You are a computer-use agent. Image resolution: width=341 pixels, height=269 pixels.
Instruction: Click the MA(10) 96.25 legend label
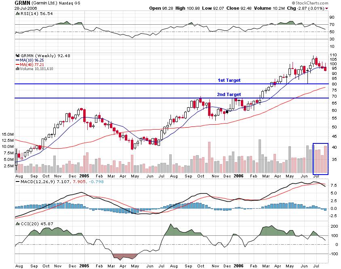pyautogui.click(x=32, y=60)
